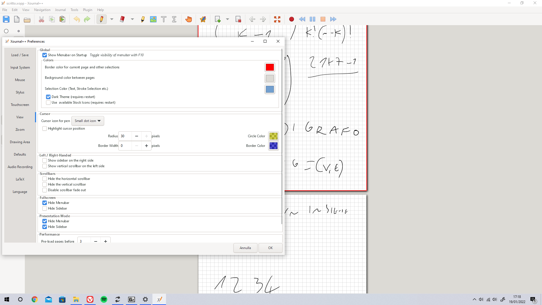542x305 pixels.
Task: Expand Eraser options dropdown arrow
Action: click(132, 19)
